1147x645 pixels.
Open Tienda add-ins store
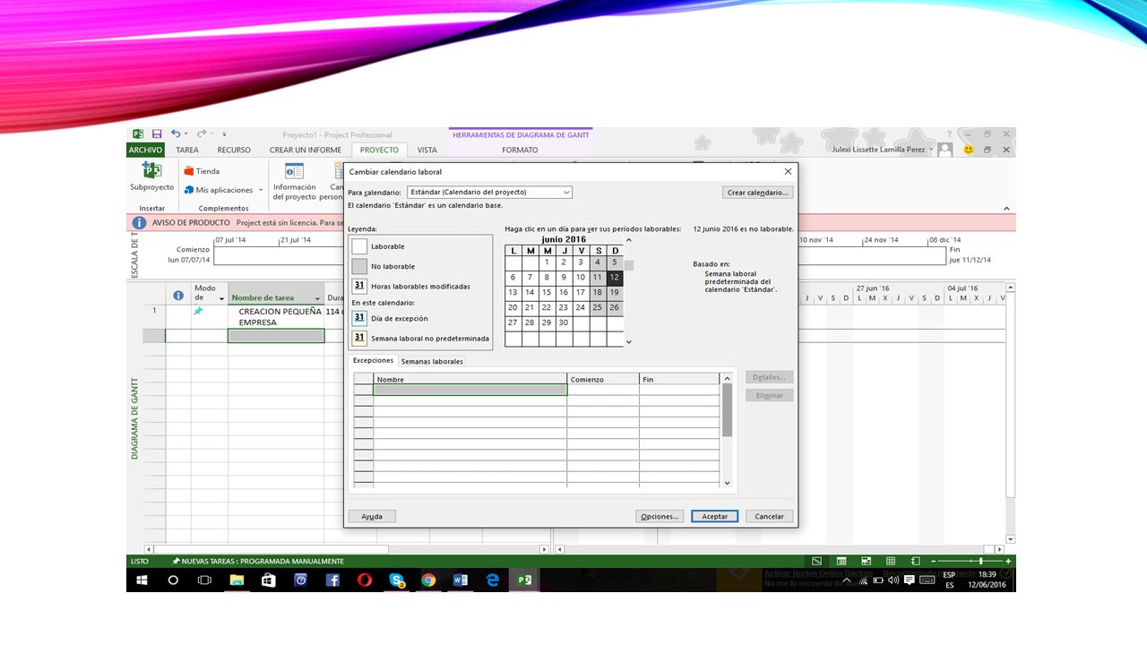(x=202, y=171)
